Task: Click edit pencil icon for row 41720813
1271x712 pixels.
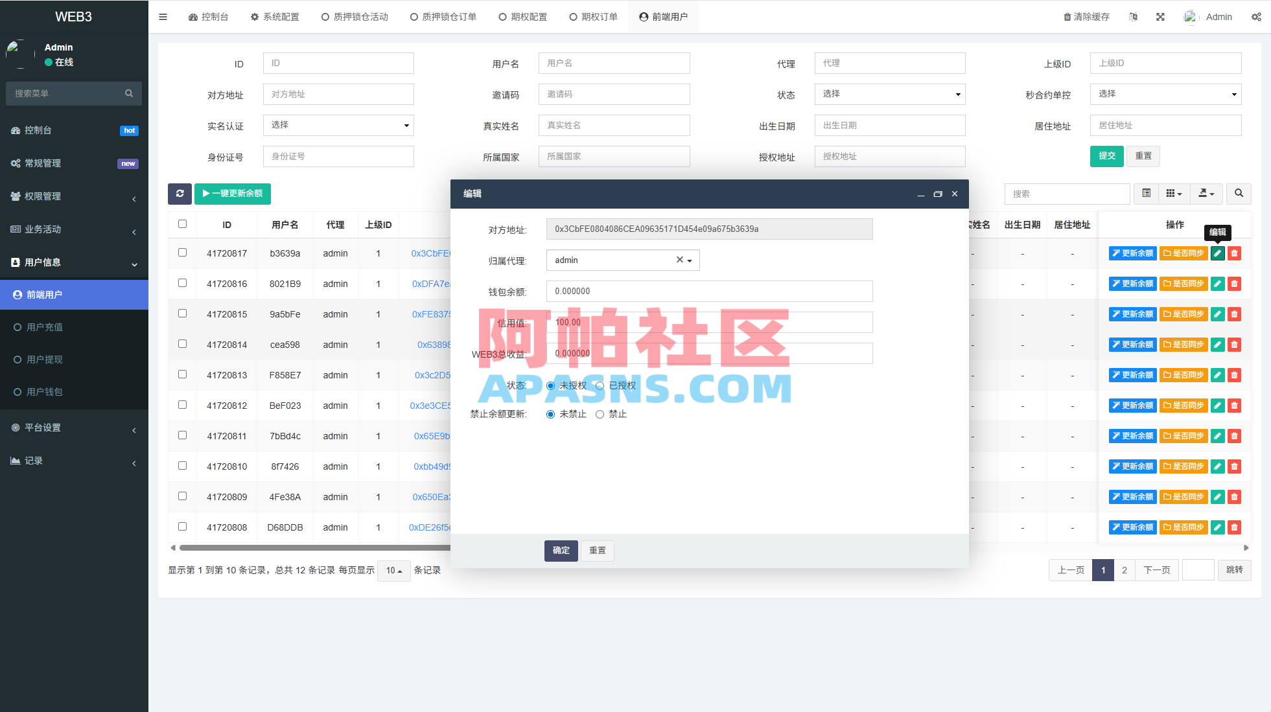Action: point(1218,375)
